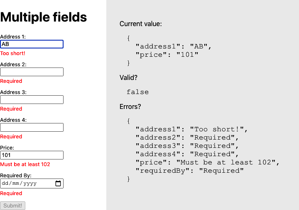Click the false validity value

click(137, 92)
